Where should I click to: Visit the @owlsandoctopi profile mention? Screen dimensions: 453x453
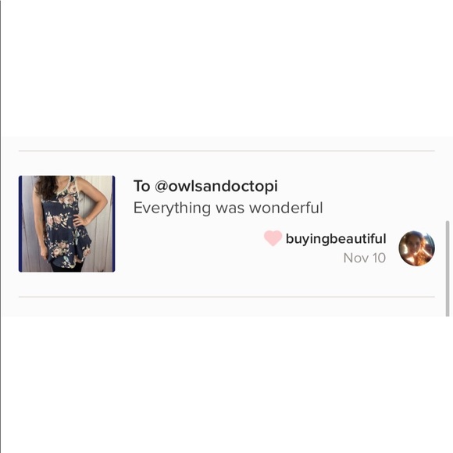(x=216, y=186)
